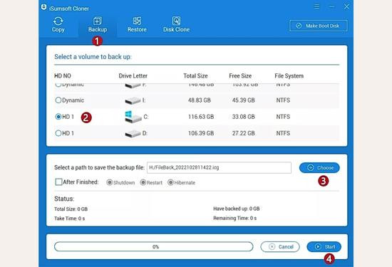Click the Windows C: drive icon
Image resolution: width=392 pixels, height=267 pixels.
pyautogui.click(x=133, y=117)
